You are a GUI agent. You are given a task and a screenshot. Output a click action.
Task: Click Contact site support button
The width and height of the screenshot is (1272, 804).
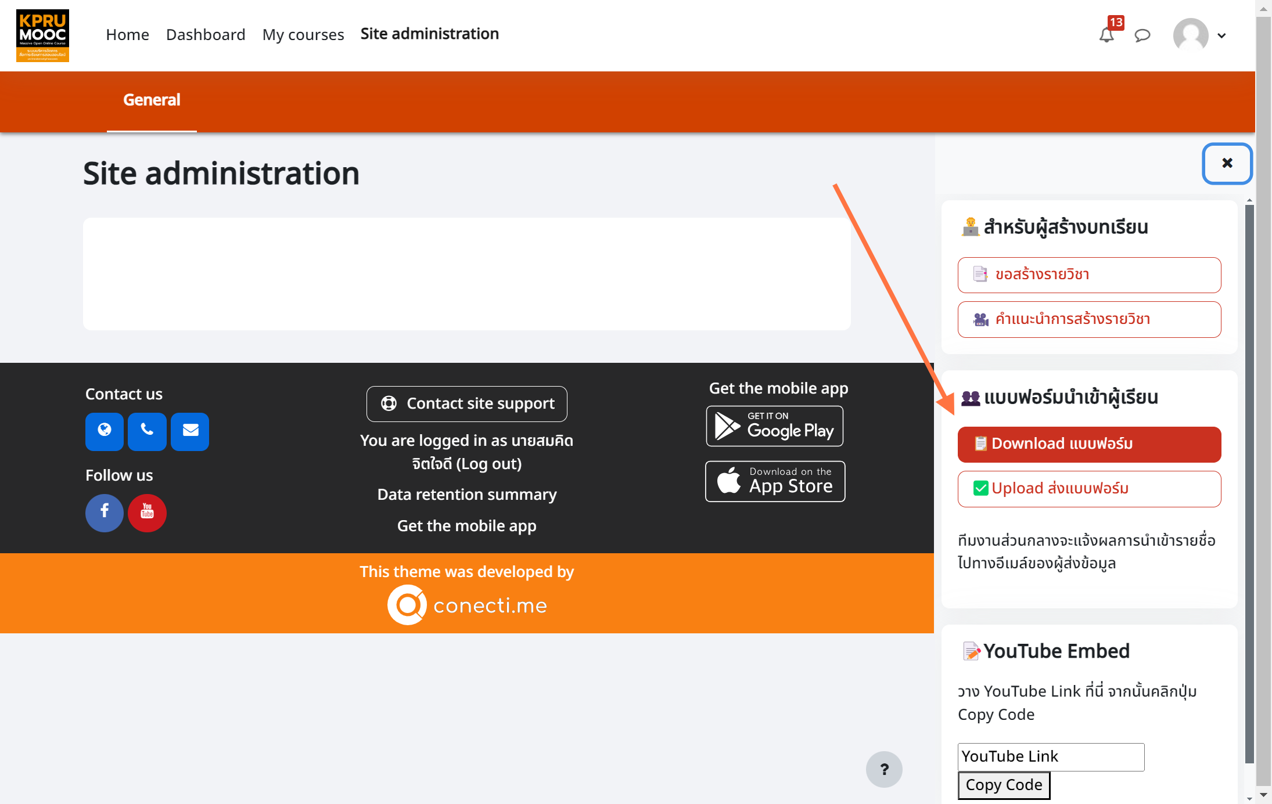(x=467, y=403)
